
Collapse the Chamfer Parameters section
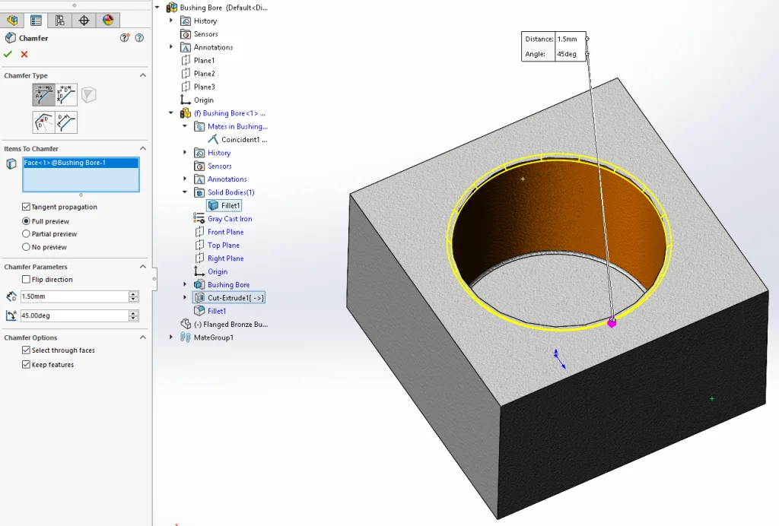pos(141,267)
